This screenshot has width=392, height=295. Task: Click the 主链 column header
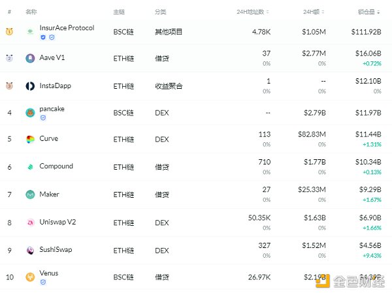tap(119, 12)
